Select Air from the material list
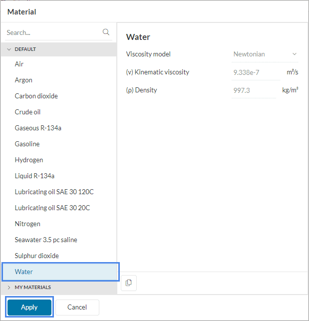309x321 pixels. (19, 64)
